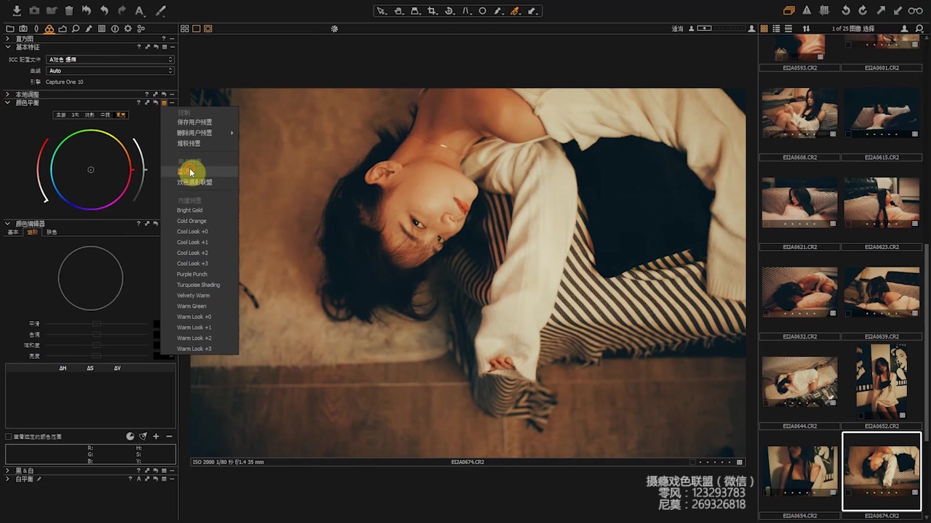This screenshot has height=523, width=931.
Task: Select thumbnail EI2A0652.CR2
Action: [x=882, y=381]
